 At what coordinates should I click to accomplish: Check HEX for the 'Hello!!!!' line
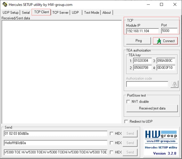pos(111,143)
